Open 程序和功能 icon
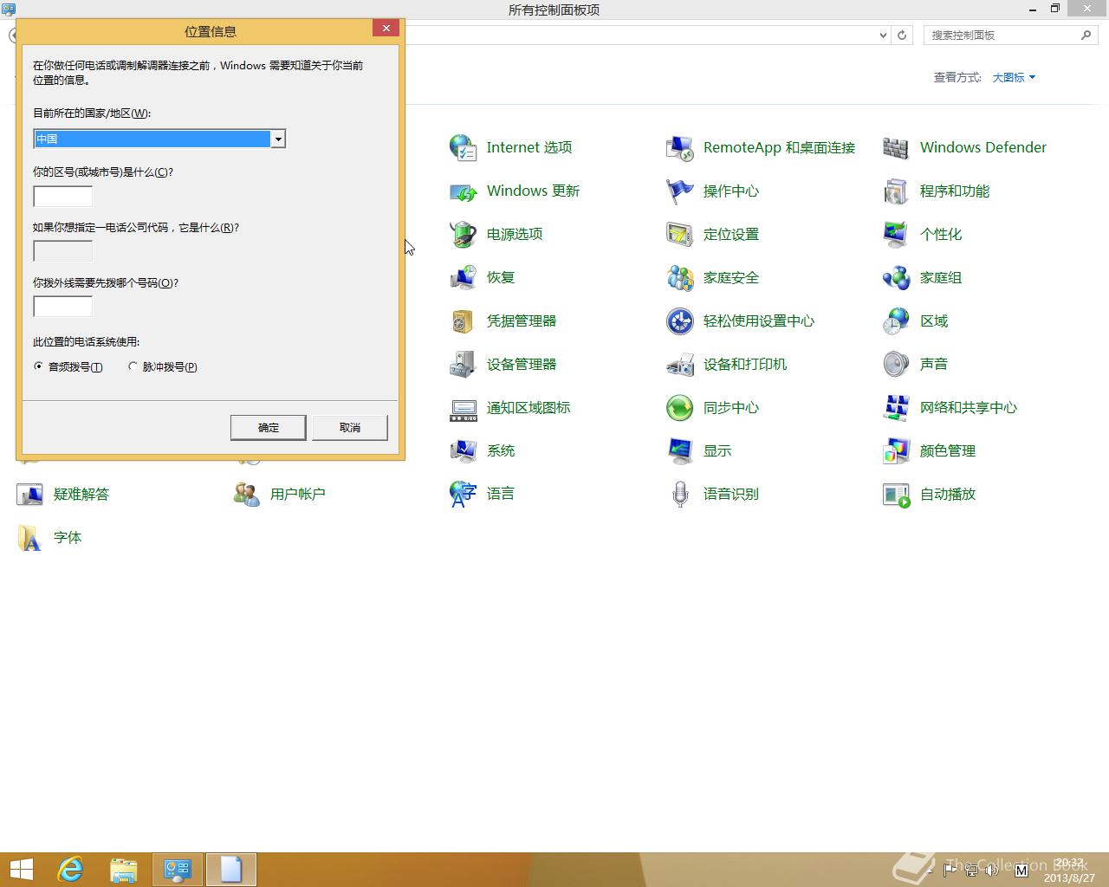Screen dimensions: 1109x887 coord(897,191)
